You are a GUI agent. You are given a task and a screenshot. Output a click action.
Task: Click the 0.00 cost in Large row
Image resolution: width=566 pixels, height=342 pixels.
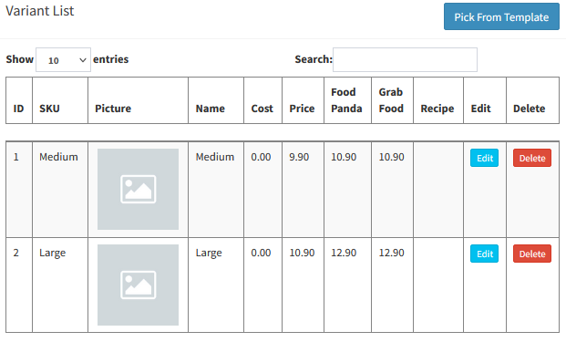click(x=261, y=253)
